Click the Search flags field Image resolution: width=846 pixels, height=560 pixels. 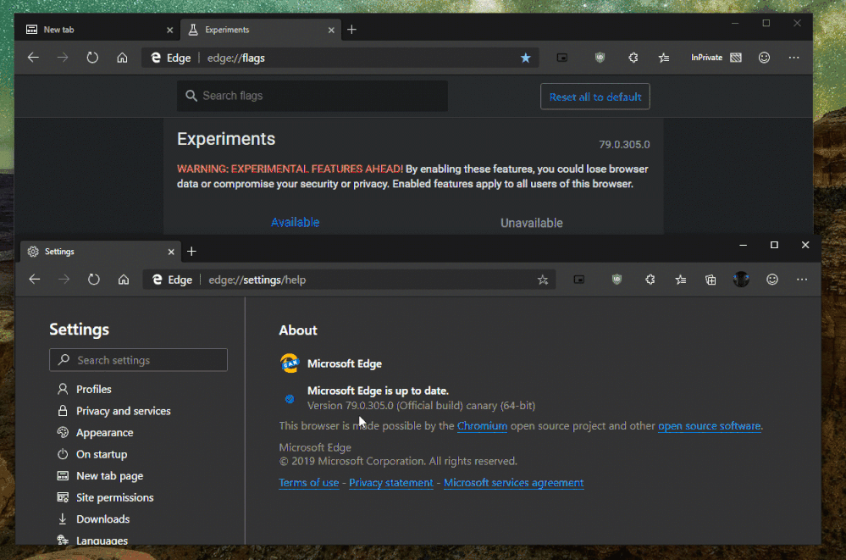[312, 96]
